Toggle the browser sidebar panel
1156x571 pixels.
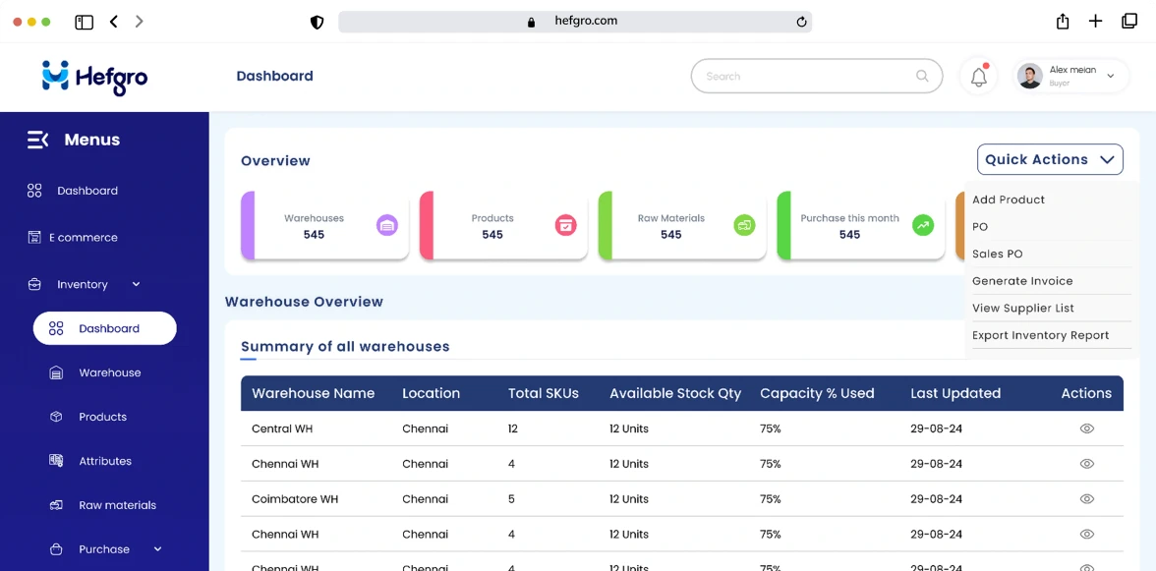(85, 22)
